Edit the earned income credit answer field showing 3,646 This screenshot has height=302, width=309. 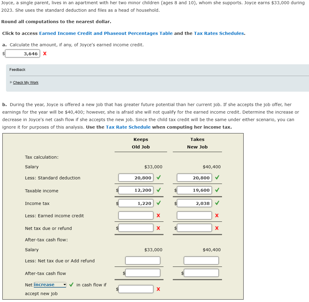click(22, 53)
